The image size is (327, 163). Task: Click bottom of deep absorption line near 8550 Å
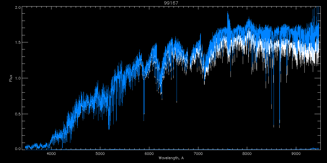274,127
